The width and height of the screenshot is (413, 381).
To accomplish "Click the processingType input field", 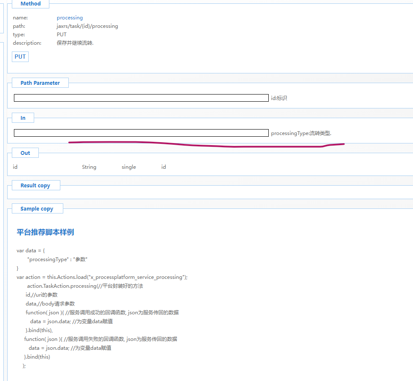I will [x=141, y=133].
